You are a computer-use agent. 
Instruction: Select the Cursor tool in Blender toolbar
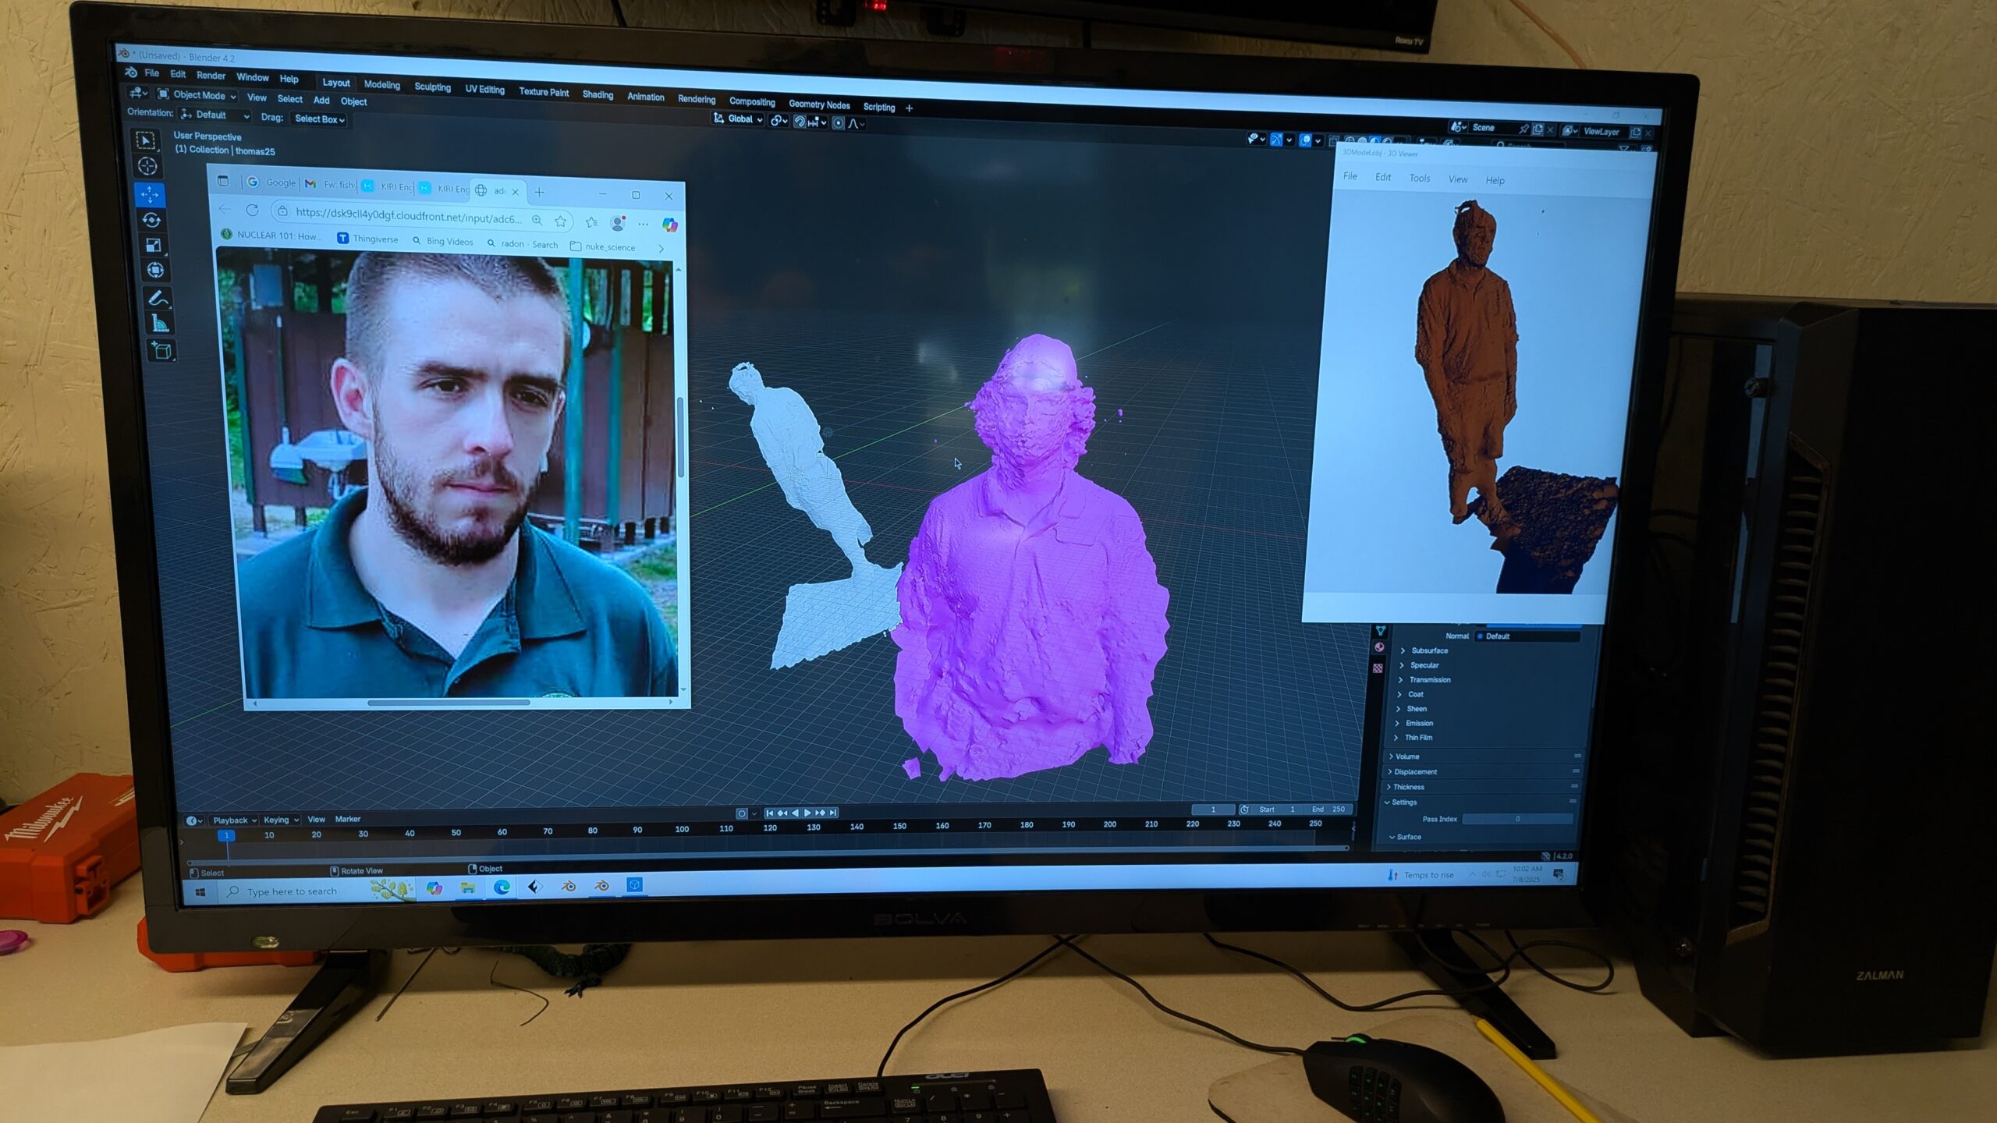coord(147,166)
